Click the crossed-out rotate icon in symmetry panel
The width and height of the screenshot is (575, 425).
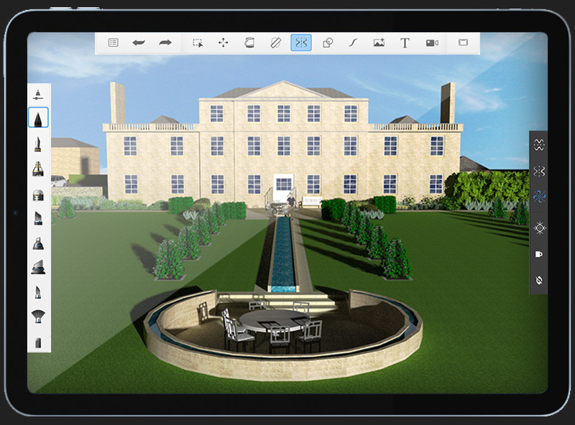(x=540, y=279)
